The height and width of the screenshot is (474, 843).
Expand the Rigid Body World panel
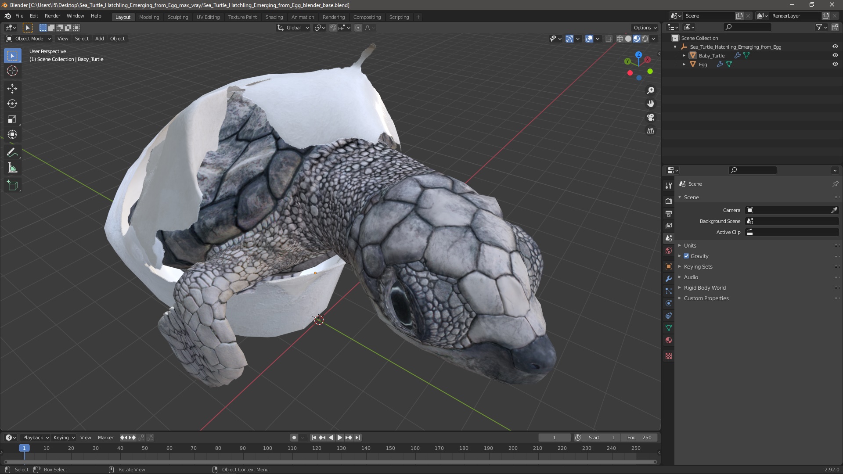pyautogui.click(x=704, y=288)
